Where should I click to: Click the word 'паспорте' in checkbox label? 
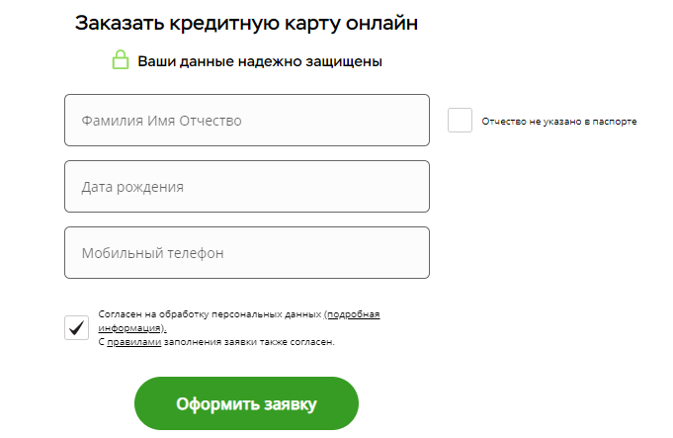[x=616, y=122]
